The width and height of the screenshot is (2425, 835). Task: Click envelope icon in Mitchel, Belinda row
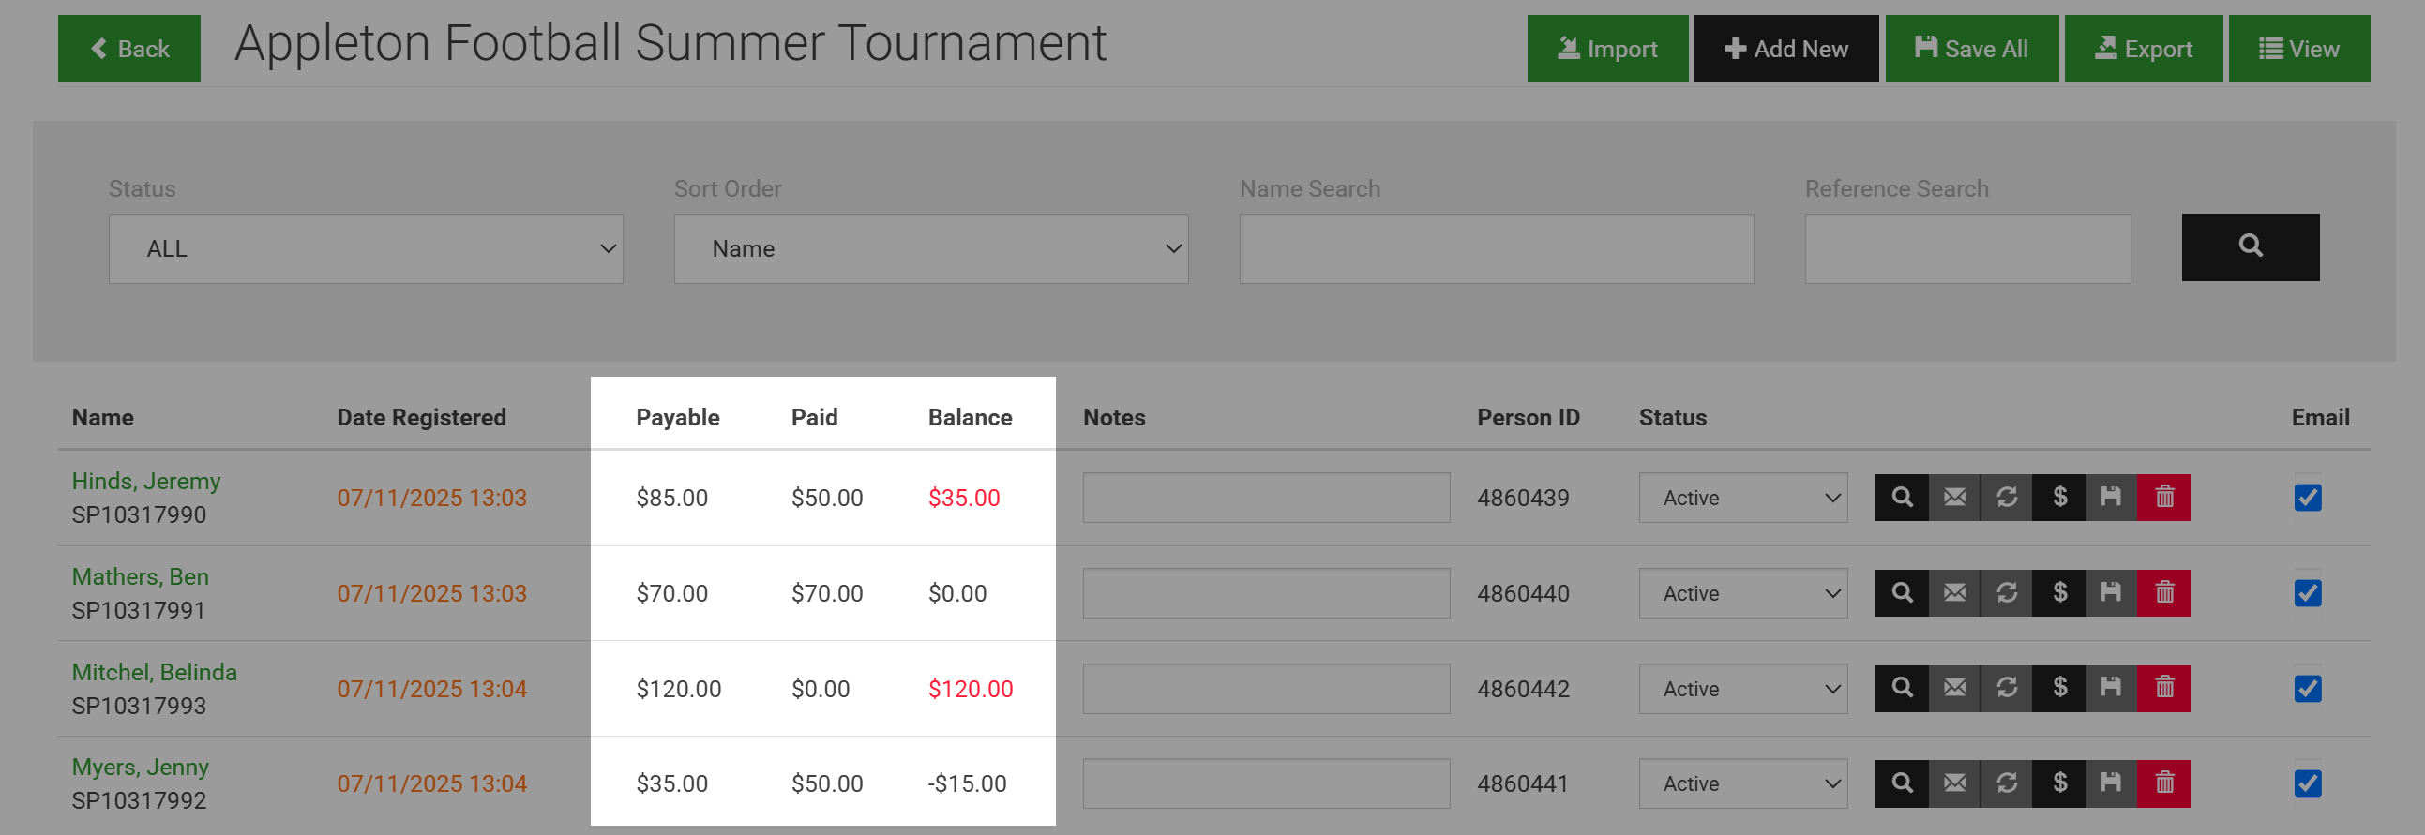1954,689
